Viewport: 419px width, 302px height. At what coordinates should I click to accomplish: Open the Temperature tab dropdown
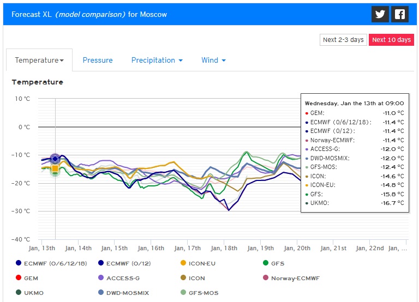tap(39, 60)
